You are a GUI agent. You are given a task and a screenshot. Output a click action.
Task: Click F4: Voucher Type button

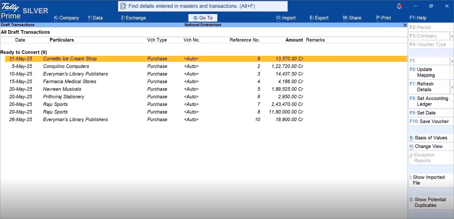pos(429,44)
